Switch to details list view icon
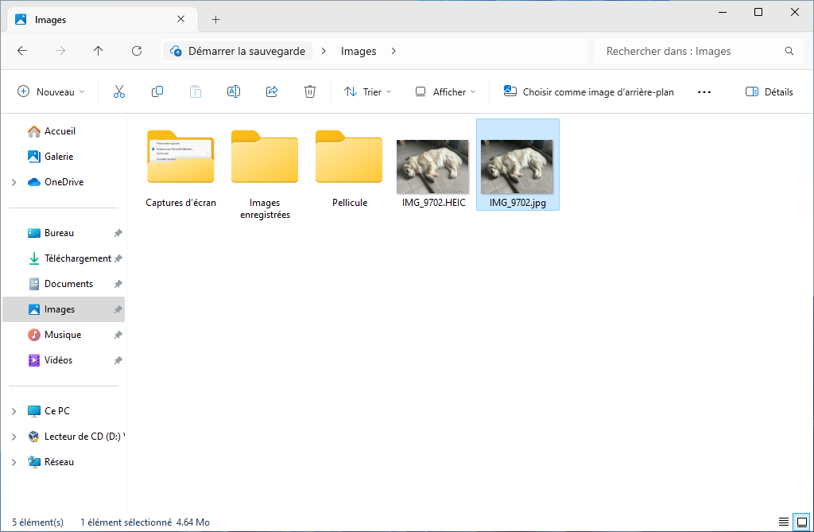Viewport: 814px width, 532px height. click(783, 522)
